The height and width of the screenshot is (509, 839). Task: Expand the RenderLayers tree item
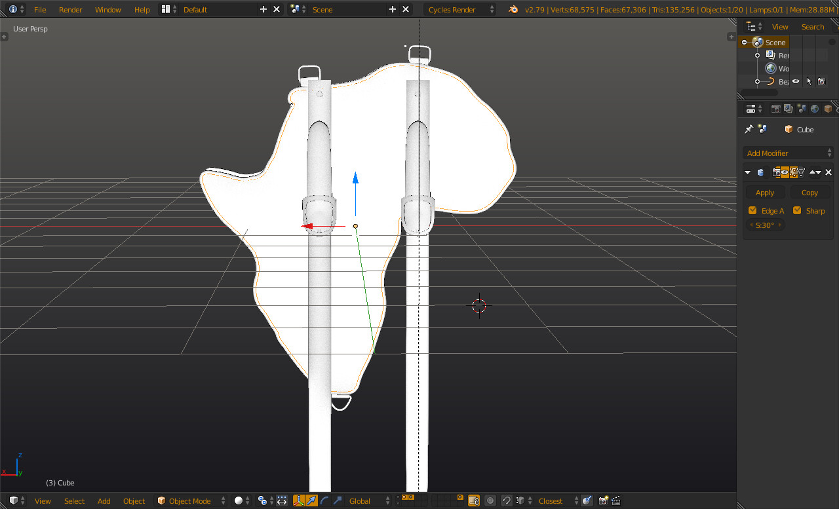757,55
